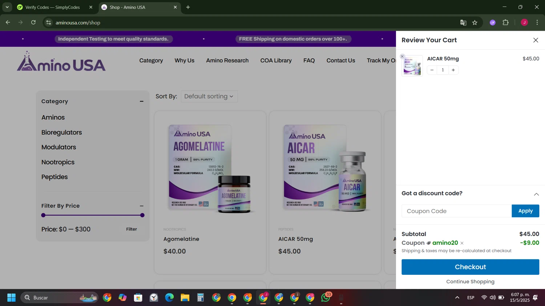Click the Filter price button
The width and height of the screenshot is (545, 306).
pyautogui.click(x=132, y=229)
